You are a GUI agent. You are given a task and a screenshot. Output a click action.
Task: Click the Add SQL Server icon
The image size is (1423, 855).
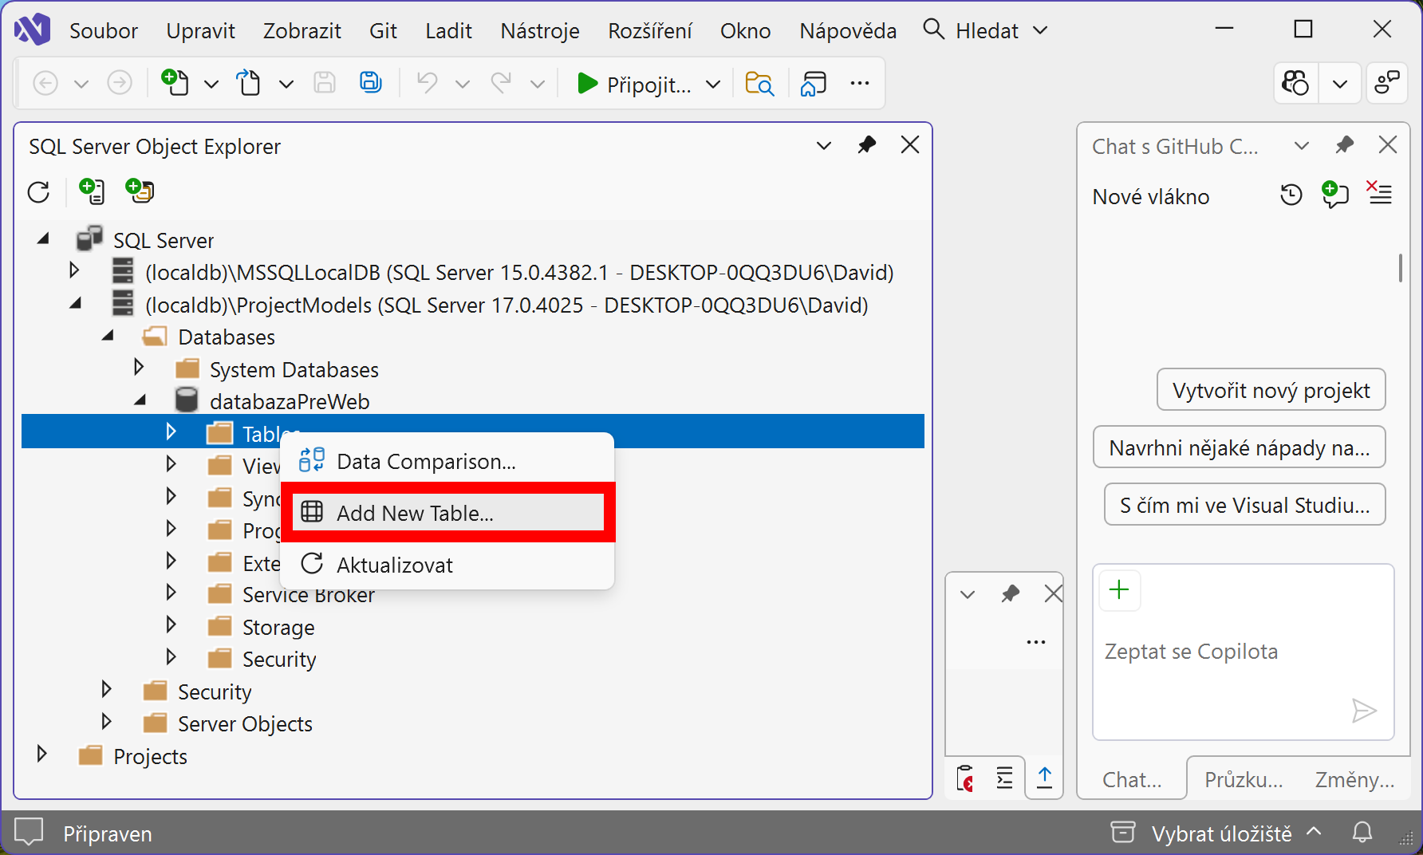click(x=92, y=191)
